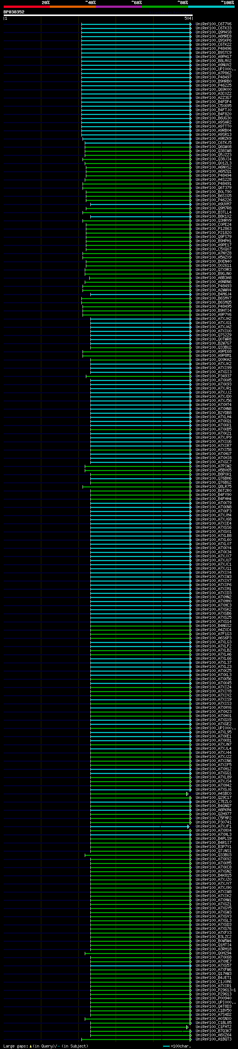Image resolution: width=238 pixels, height=1049 pixels.
Task: Select the UniRef100_A8PKM4 subject name
Action: (x=213, y=810)
